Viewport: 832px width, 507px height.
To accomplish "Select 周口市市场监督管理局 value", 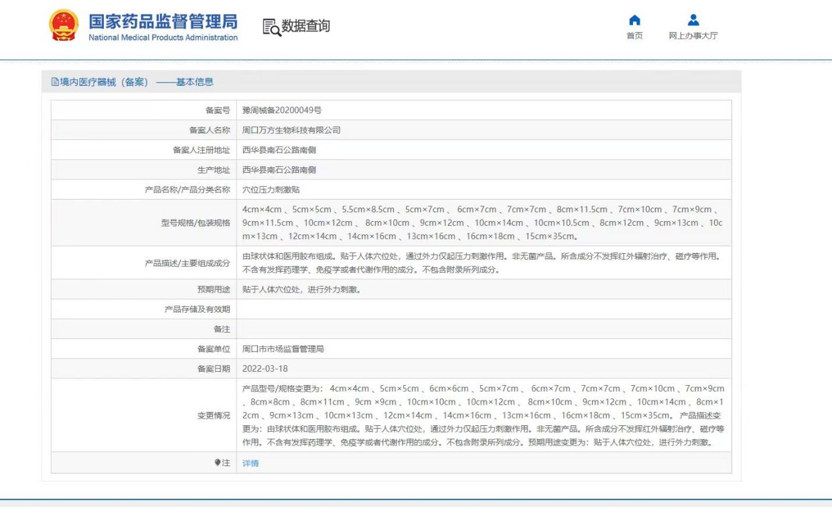I will pos(283,349).
